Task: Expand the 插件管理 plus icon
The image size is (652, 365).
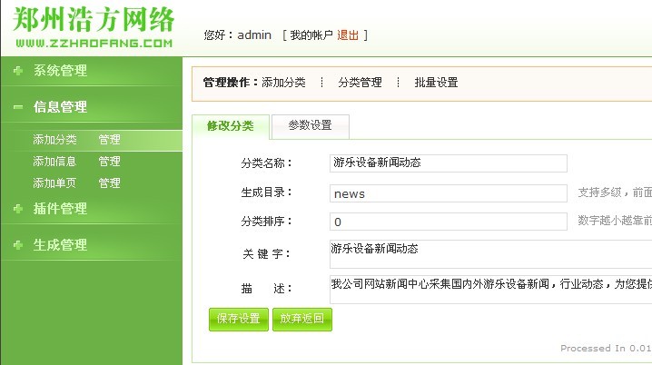Action: [x=18, y=209]
